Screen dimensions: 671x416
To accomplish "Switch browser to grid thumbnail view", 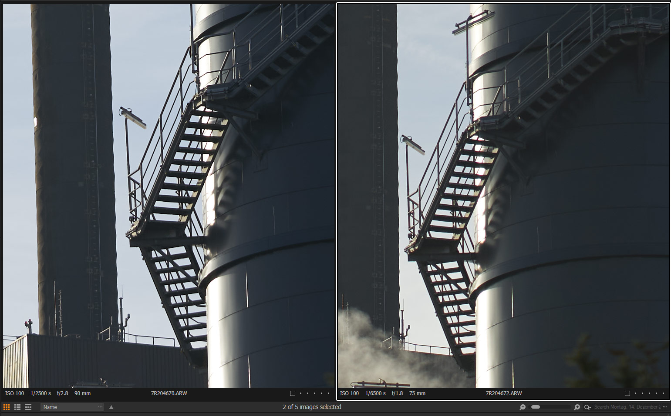I will pyautogui.click(x=7, y=407).
